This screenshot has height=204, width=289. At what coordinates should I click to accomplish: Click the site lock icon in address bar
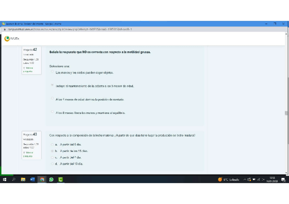[5, 29]
